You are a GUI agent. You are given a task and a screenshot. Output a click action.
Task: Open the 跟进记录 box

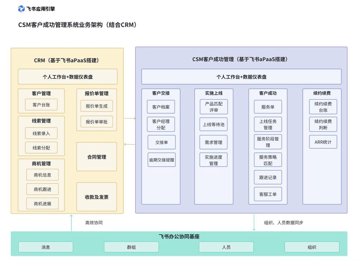coord(268,177)
